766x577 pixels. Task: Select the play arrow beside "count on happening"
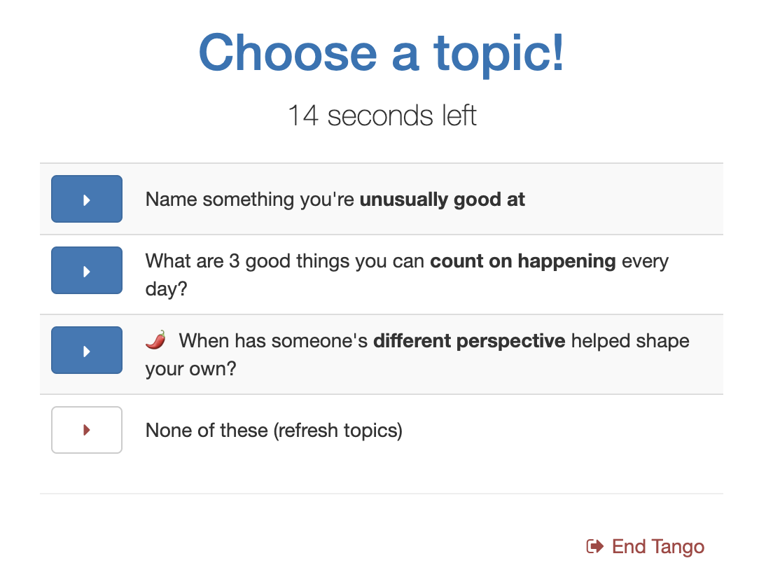point(86,271)
